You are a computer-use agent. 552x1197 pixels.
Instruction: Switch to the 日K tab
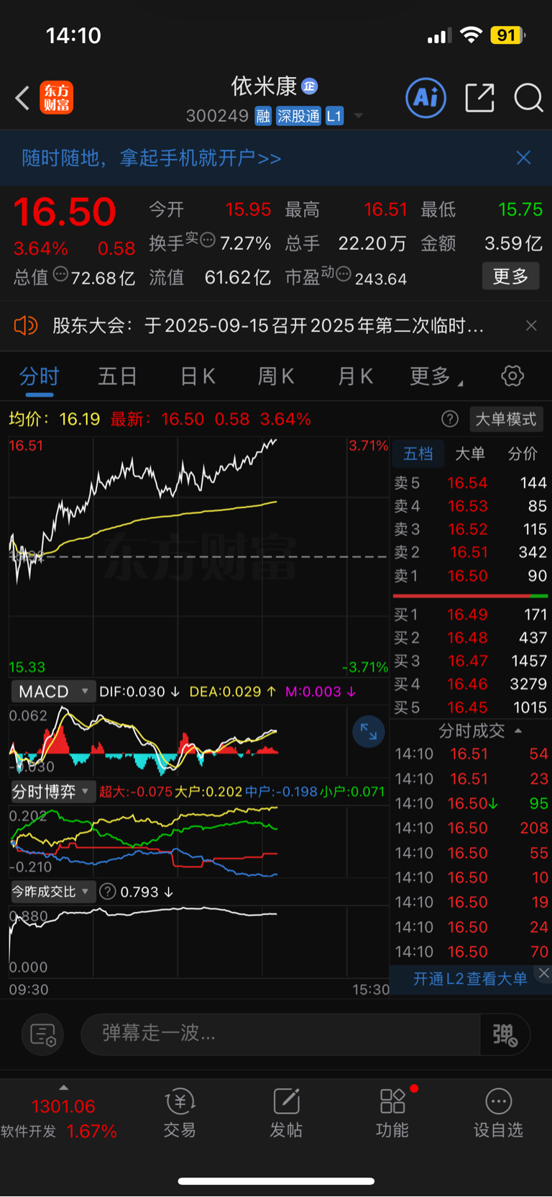(x=198, y=376)
